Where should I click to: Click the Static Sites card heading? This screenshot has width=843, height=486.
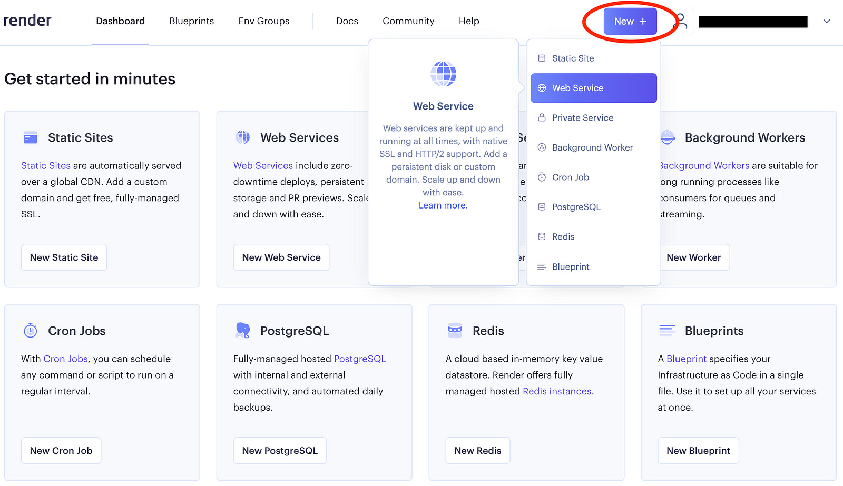pos(81,137)
